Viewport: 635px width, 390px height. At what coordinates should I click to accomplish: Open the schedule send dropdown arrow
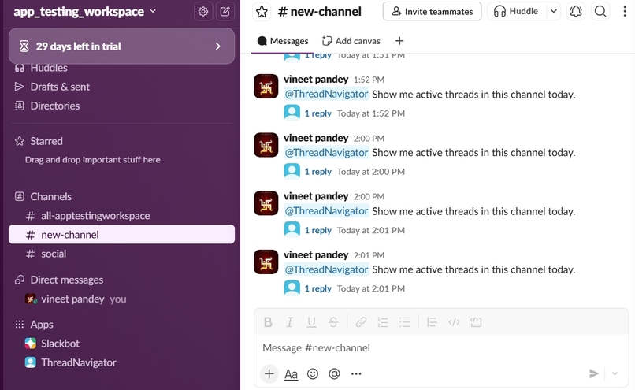tap(615, 373)
